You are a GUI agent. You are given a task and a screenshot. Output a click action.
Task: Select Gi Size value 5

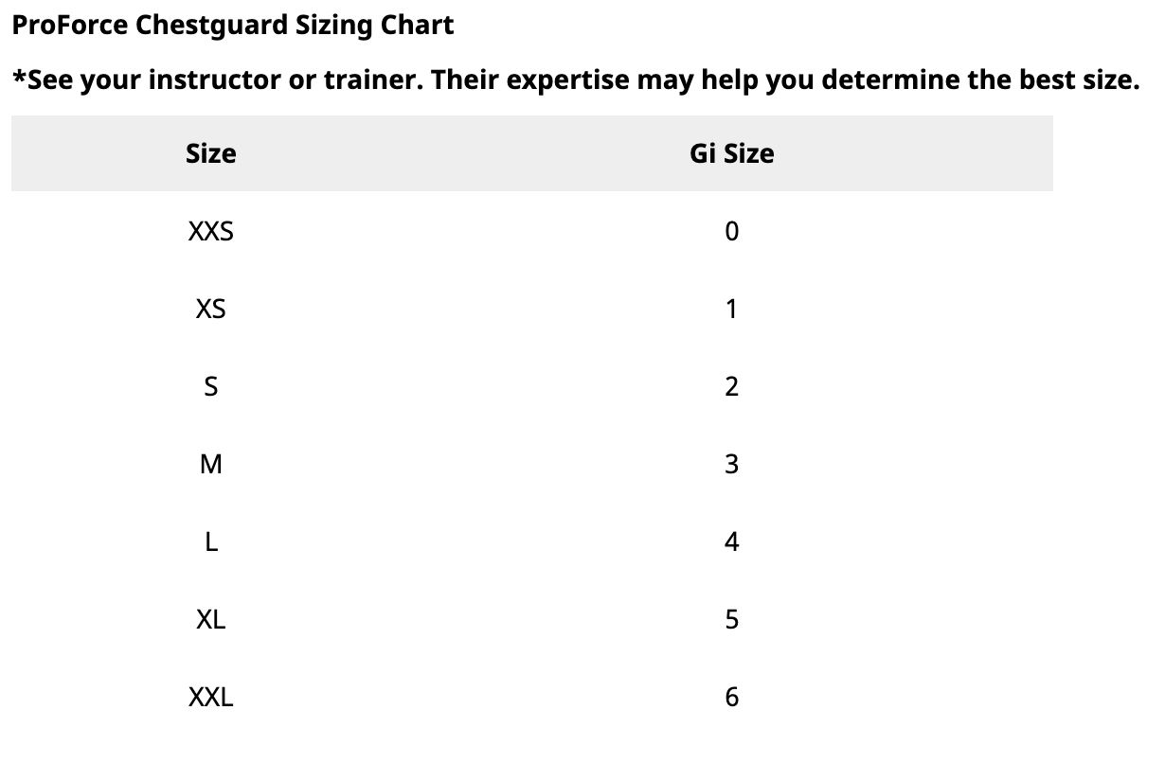(x=731, y=619)
